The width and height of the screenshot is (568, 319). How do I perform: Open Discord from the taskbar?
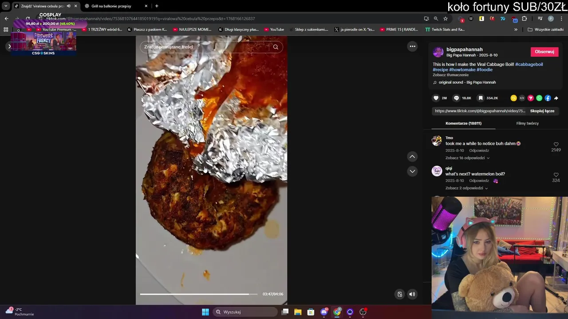pos(324,312)
